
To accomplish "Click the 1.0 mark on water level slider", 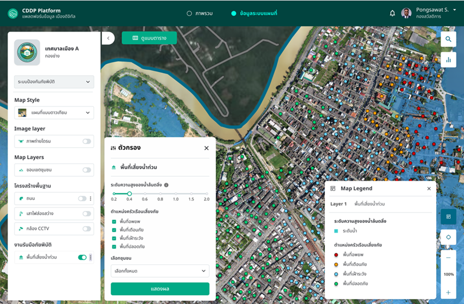I will (176, 194).
